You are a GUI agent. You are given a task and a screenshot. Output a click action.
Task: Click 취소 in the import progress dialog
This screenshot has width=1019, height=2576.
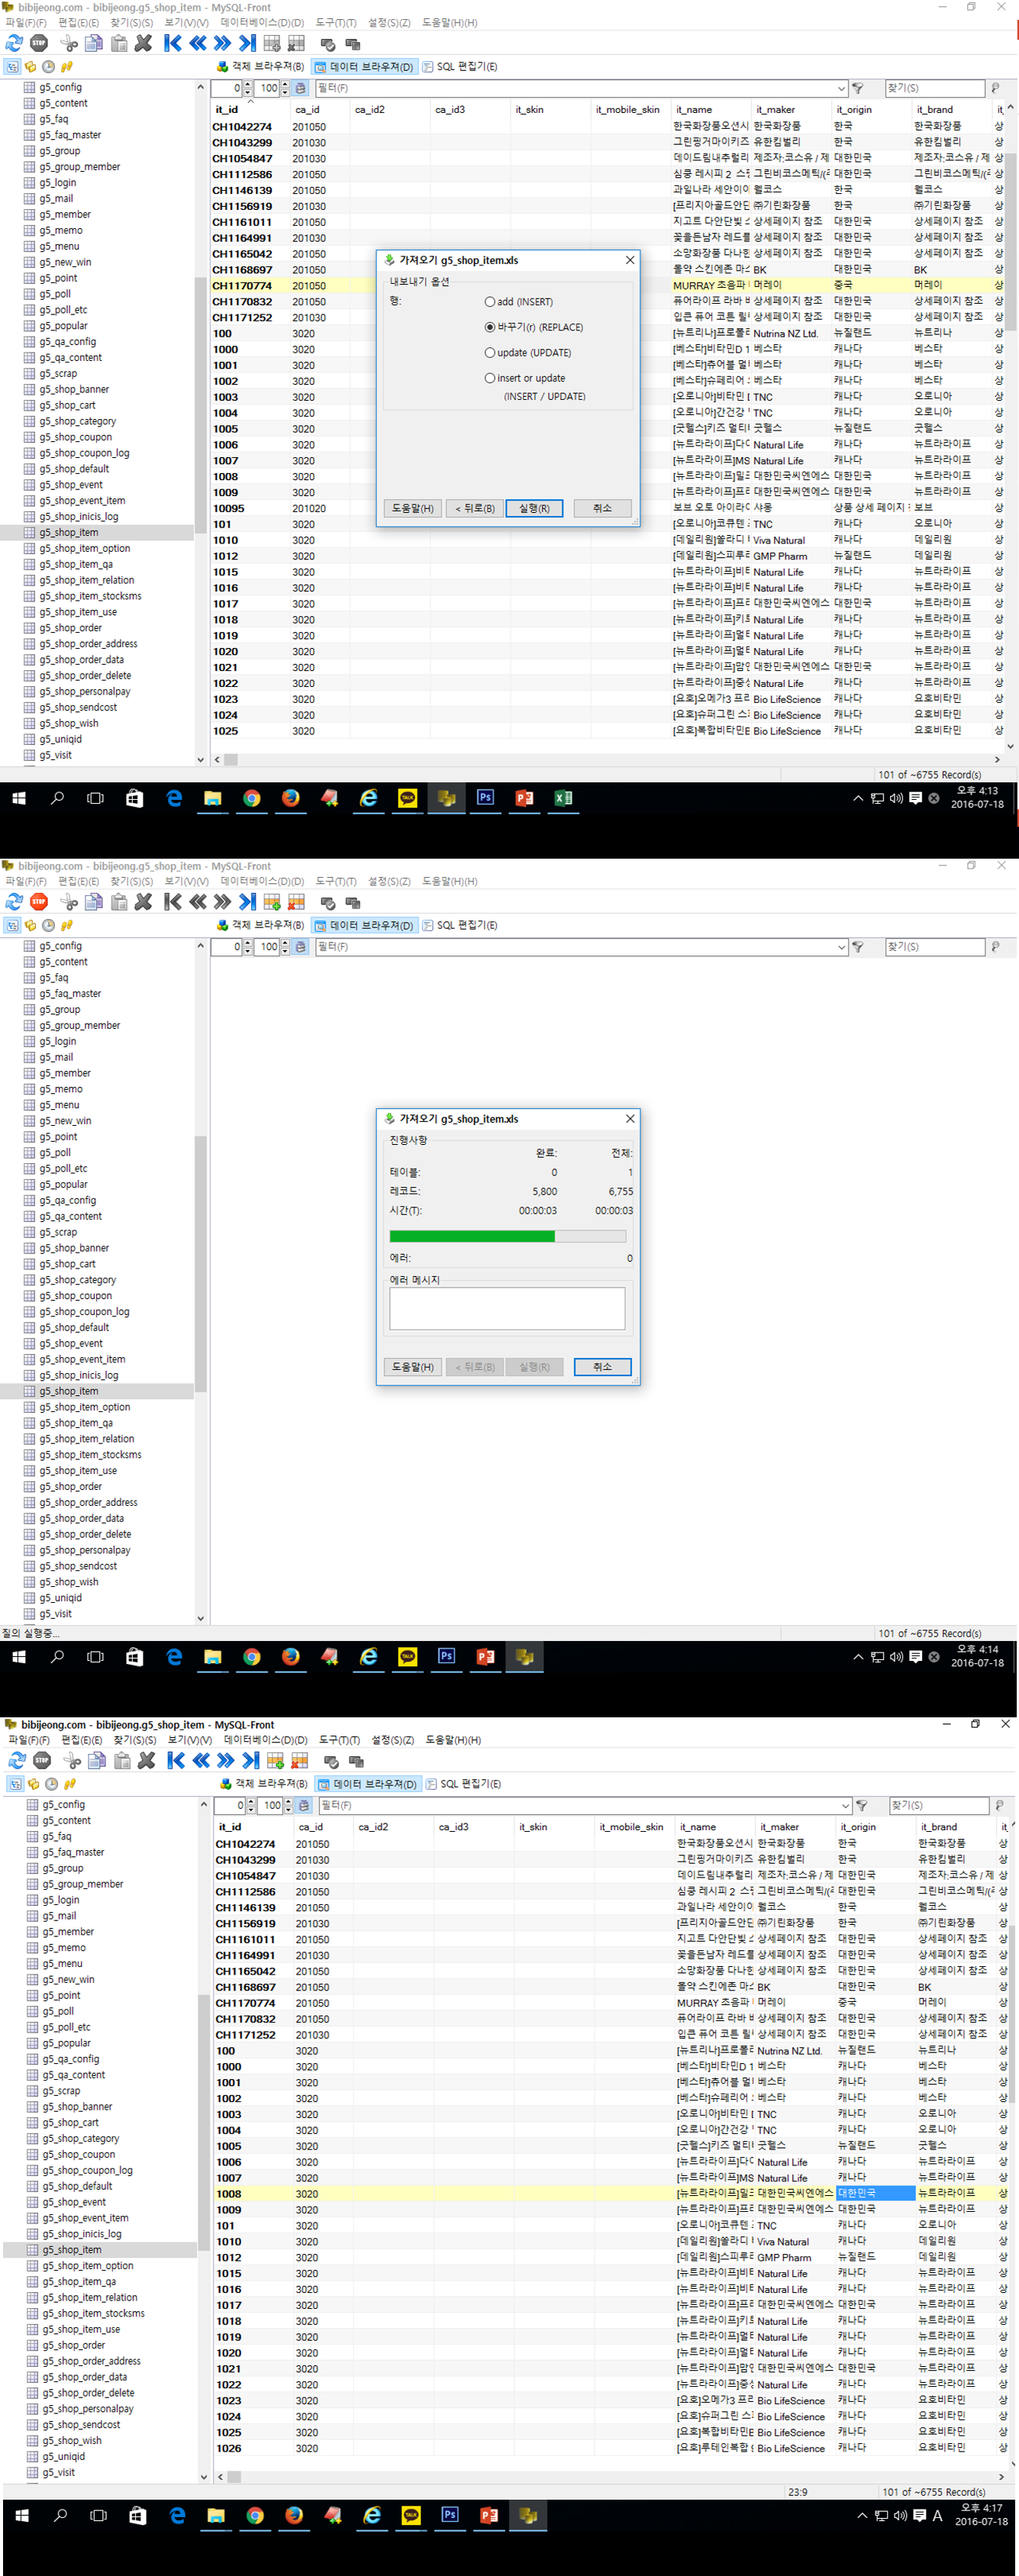tap(602, 1367)
